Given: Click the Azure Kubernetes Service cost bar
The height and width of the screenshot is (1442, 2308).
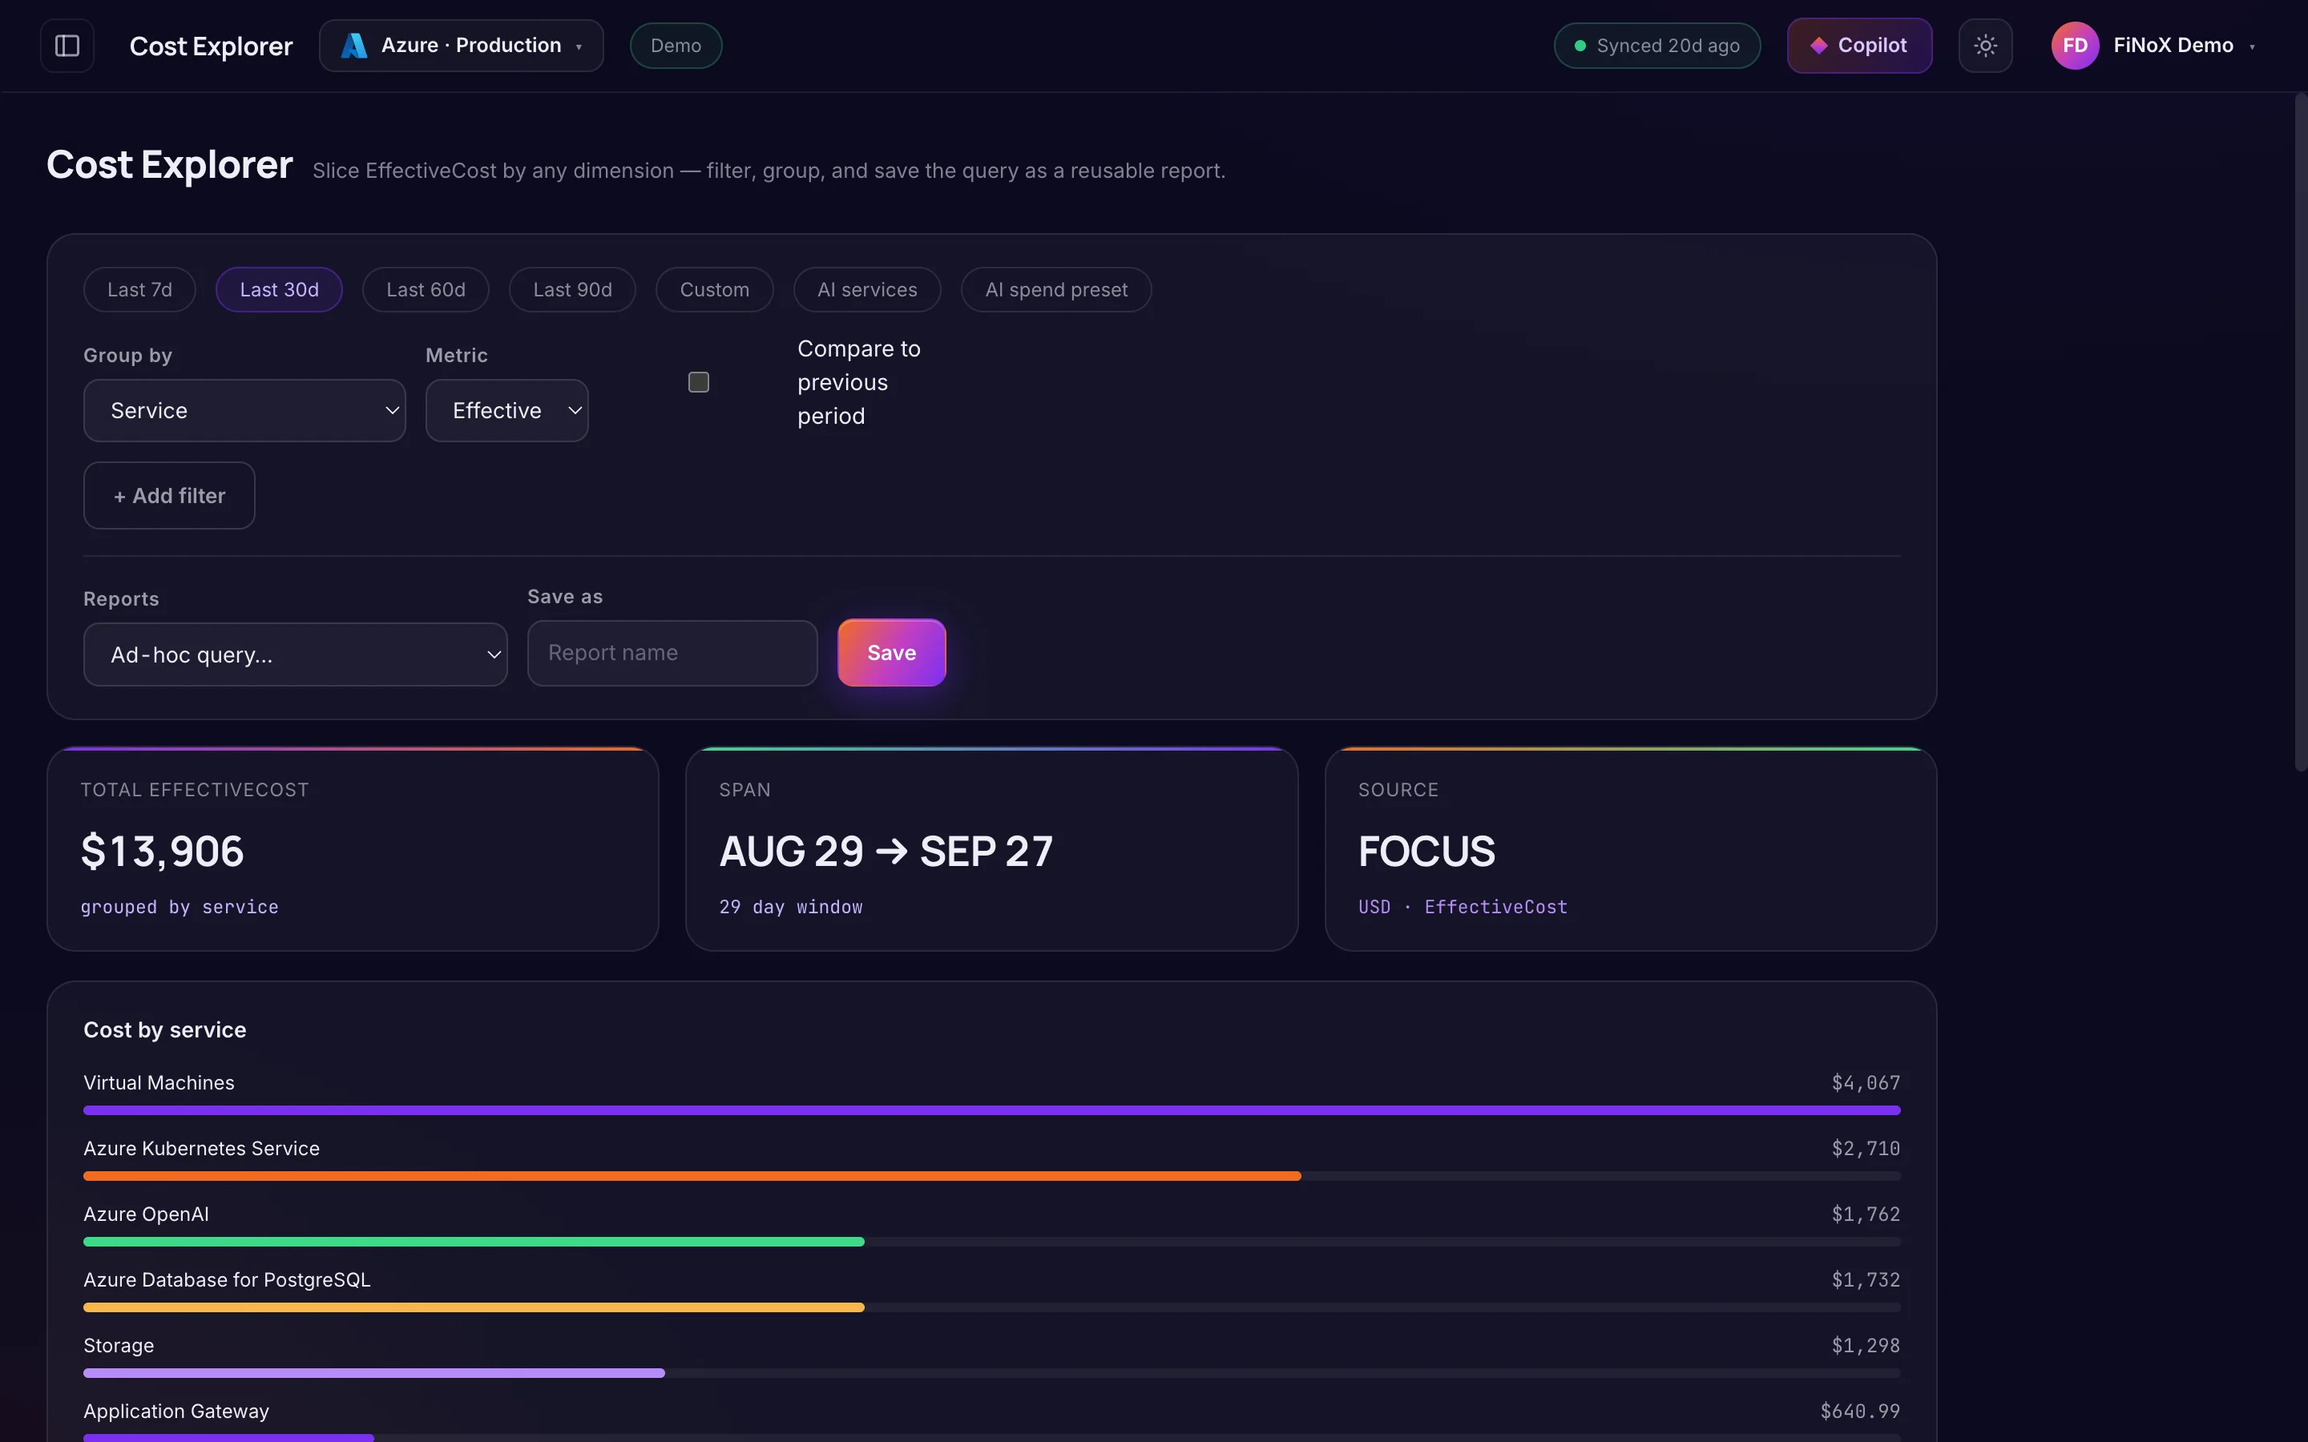Looking at the screenshot, I should click(692, 1176).
